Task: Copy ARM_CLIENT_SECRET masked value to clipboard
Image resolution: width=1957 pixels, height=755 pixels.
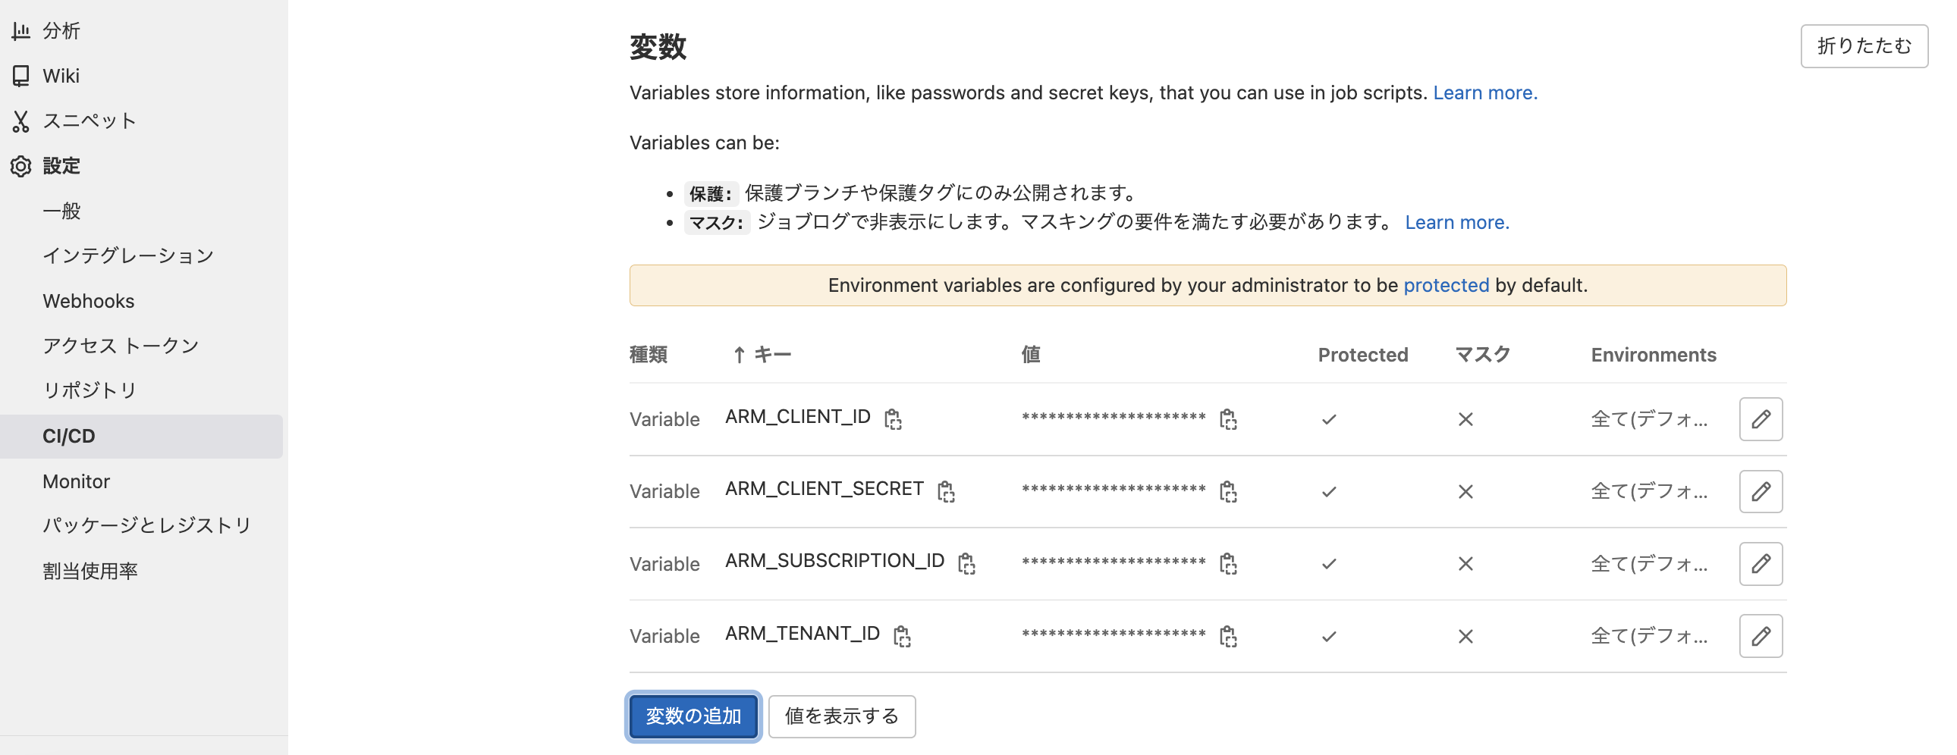Action: click(1230, 490)
